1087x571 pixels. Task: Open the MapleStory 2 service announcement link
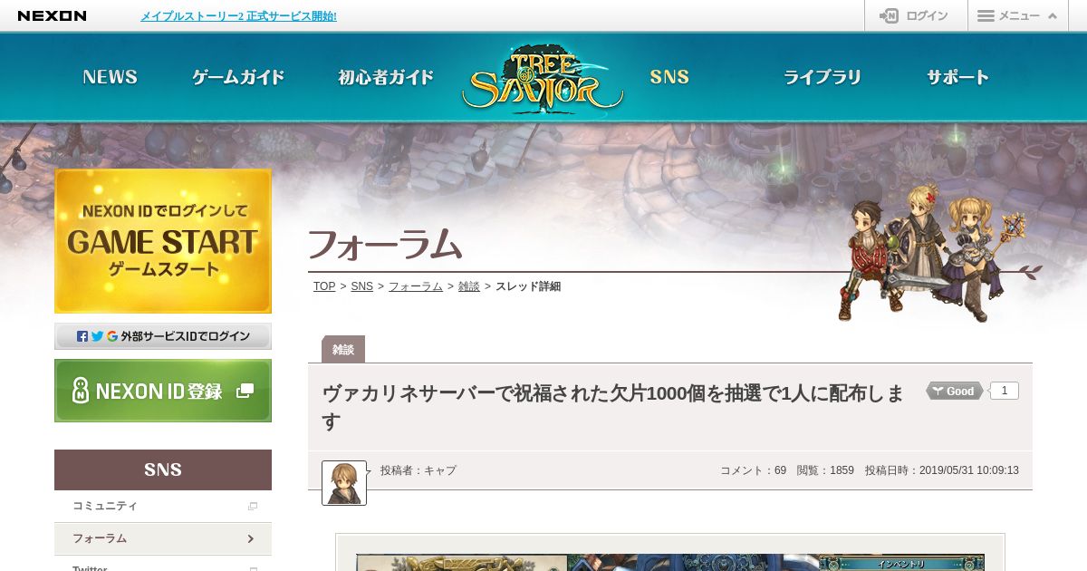(x=238, y=16)
